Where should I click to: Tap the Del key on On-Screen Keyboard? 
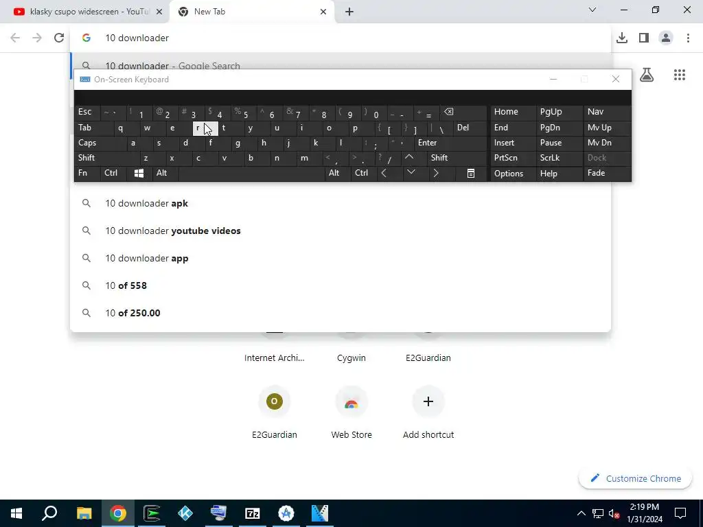pyautogui.click(x=470, y=128)
